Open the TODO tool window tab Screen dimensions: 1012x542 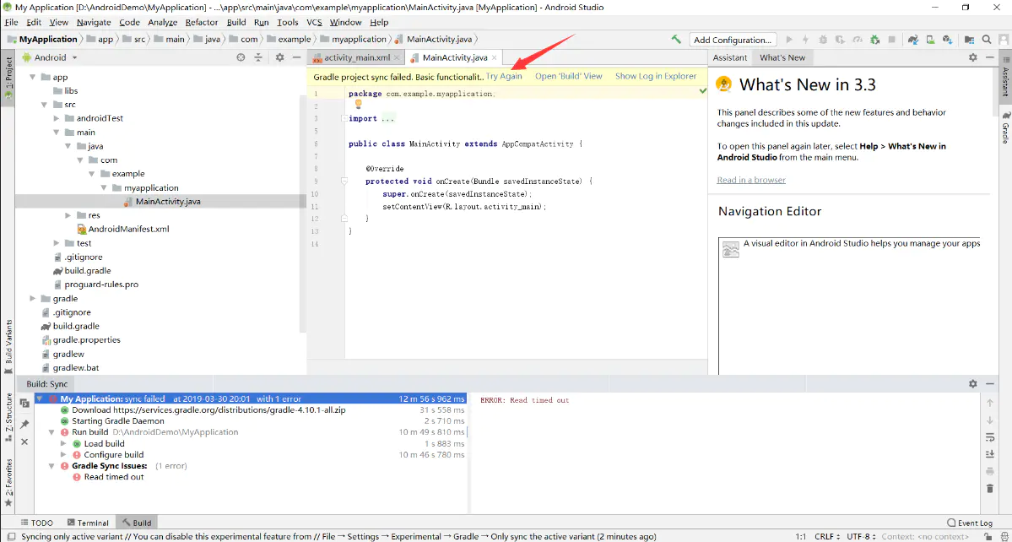(37, 523)
